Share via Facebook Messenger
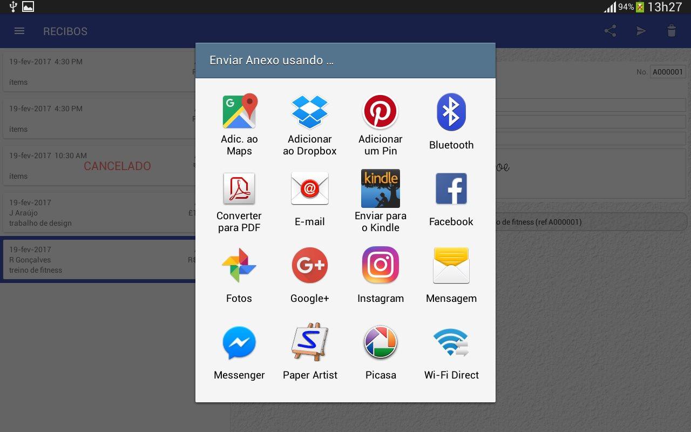Screen dimensions: 691x432 pos(239,342)
